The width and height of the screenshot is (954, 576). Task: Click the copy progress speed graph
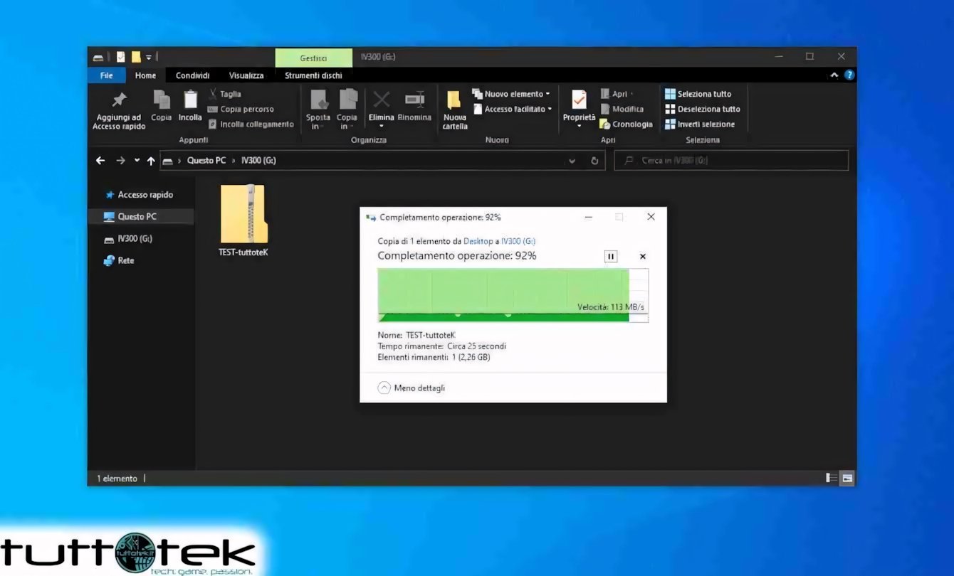tap(513, 295)
